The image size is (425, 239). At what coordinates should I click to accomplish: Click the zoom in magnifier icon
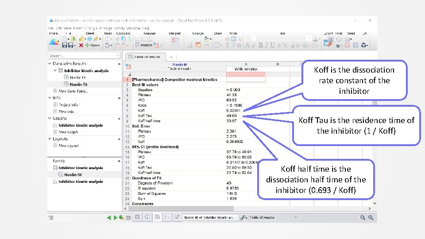[x=371, y=217]
